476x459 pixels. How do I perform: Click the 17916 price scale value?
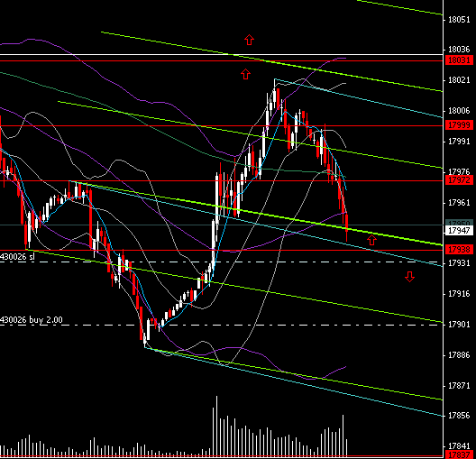point(459,294)
